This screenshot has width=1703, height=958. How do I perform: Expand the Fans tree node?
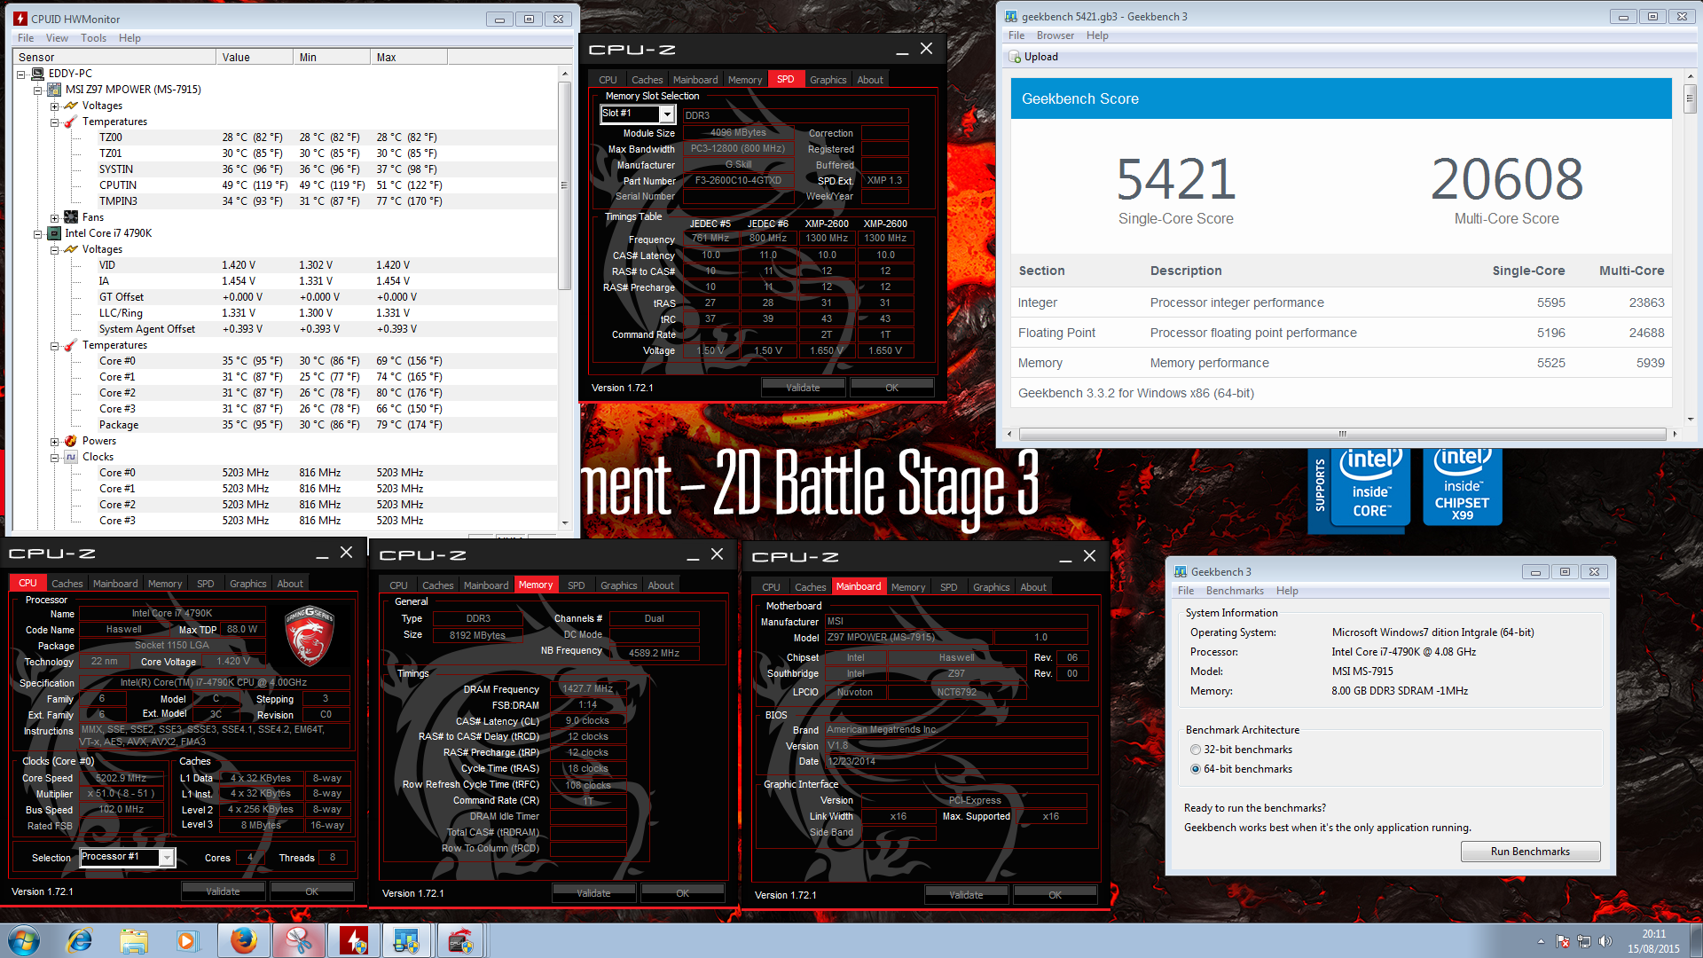tap(55, 217)
